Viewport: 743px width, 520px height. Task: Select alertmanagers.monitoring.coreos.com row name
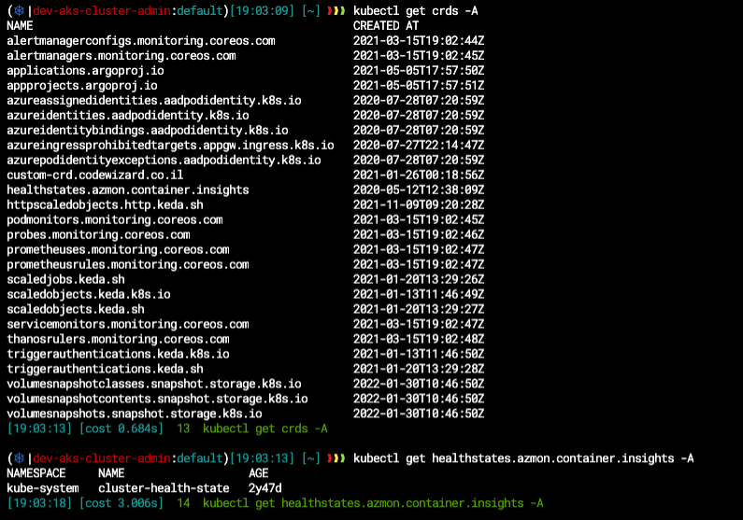tap(121, 55)
